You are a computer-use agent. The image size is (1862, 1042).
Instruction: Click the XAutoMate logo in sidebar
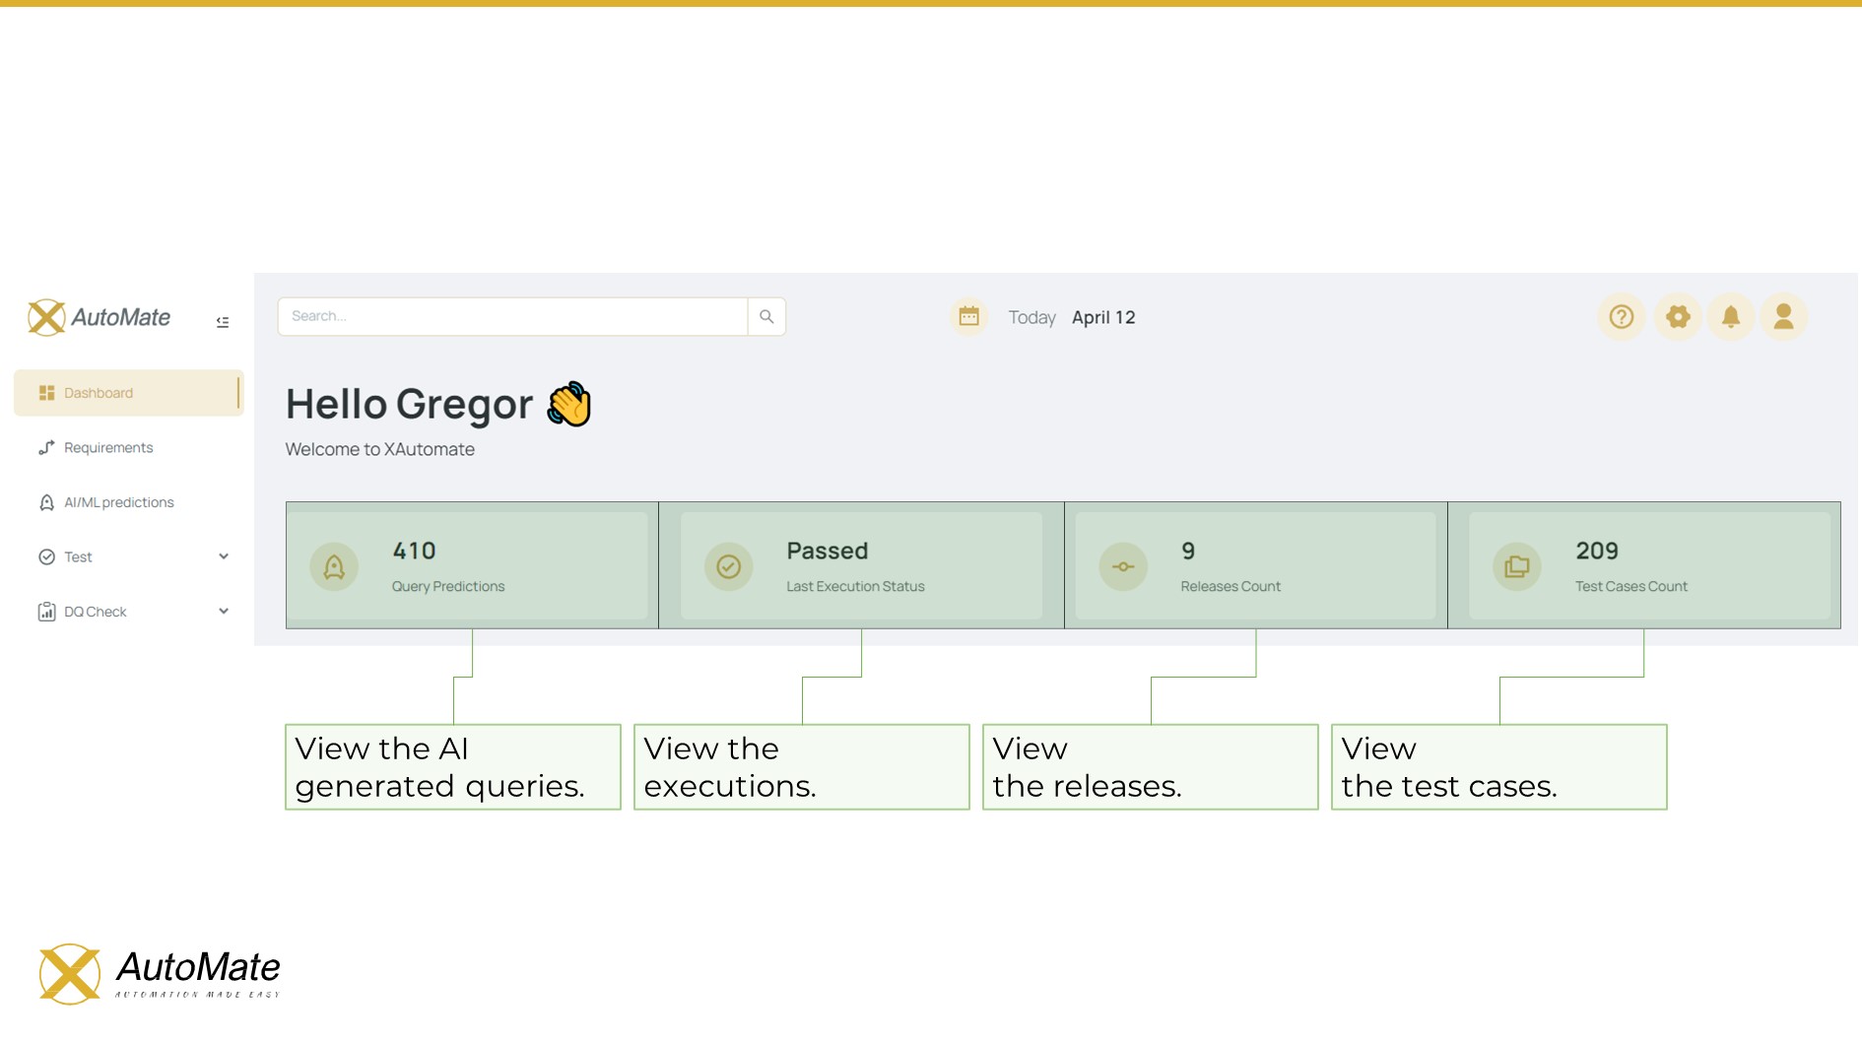point(100,317)
